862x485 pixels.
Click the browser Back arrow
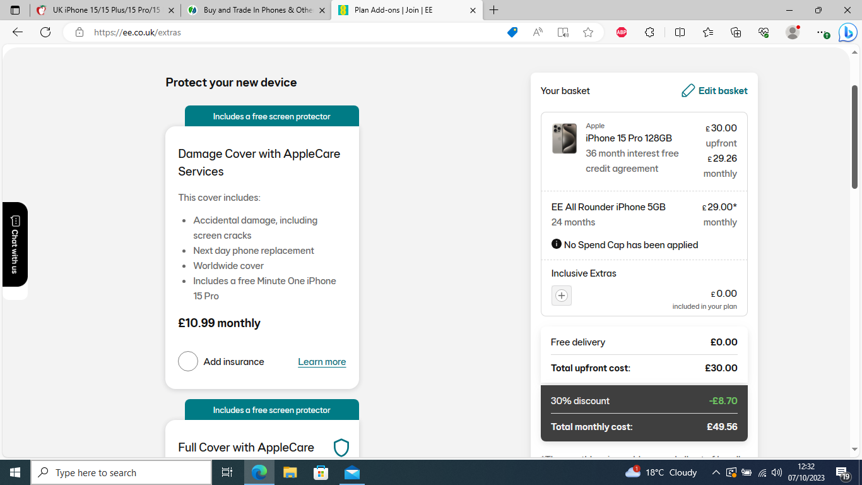(x=18, y=32)
